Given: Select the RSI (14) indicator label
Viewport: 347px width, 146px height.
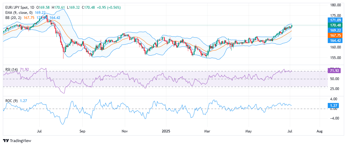Looking at the screenshot, I should point(12,70).
